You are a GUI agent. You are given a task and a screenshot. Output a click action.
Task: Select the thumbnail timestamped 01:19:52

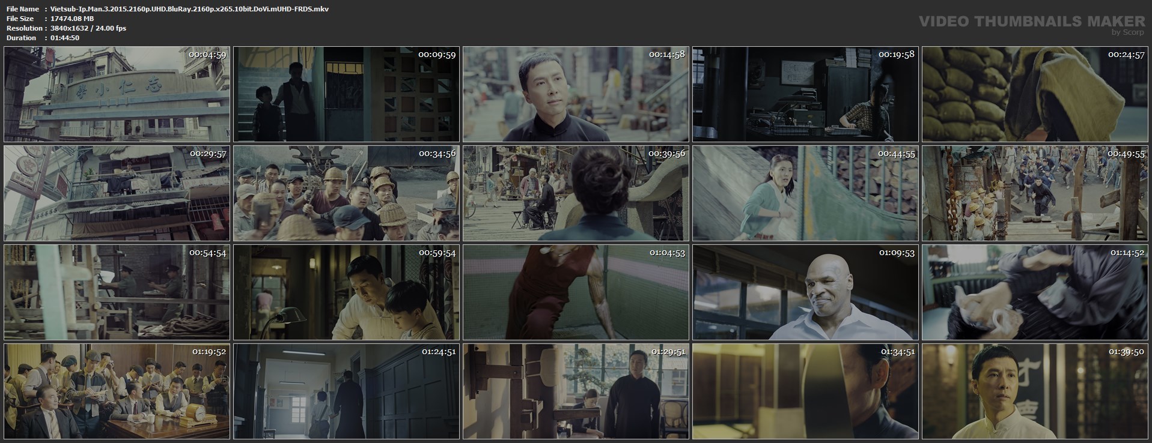[117, 391]
